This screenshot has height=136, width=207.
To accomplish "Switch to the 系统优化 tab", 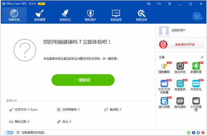I will pos(65,15).
